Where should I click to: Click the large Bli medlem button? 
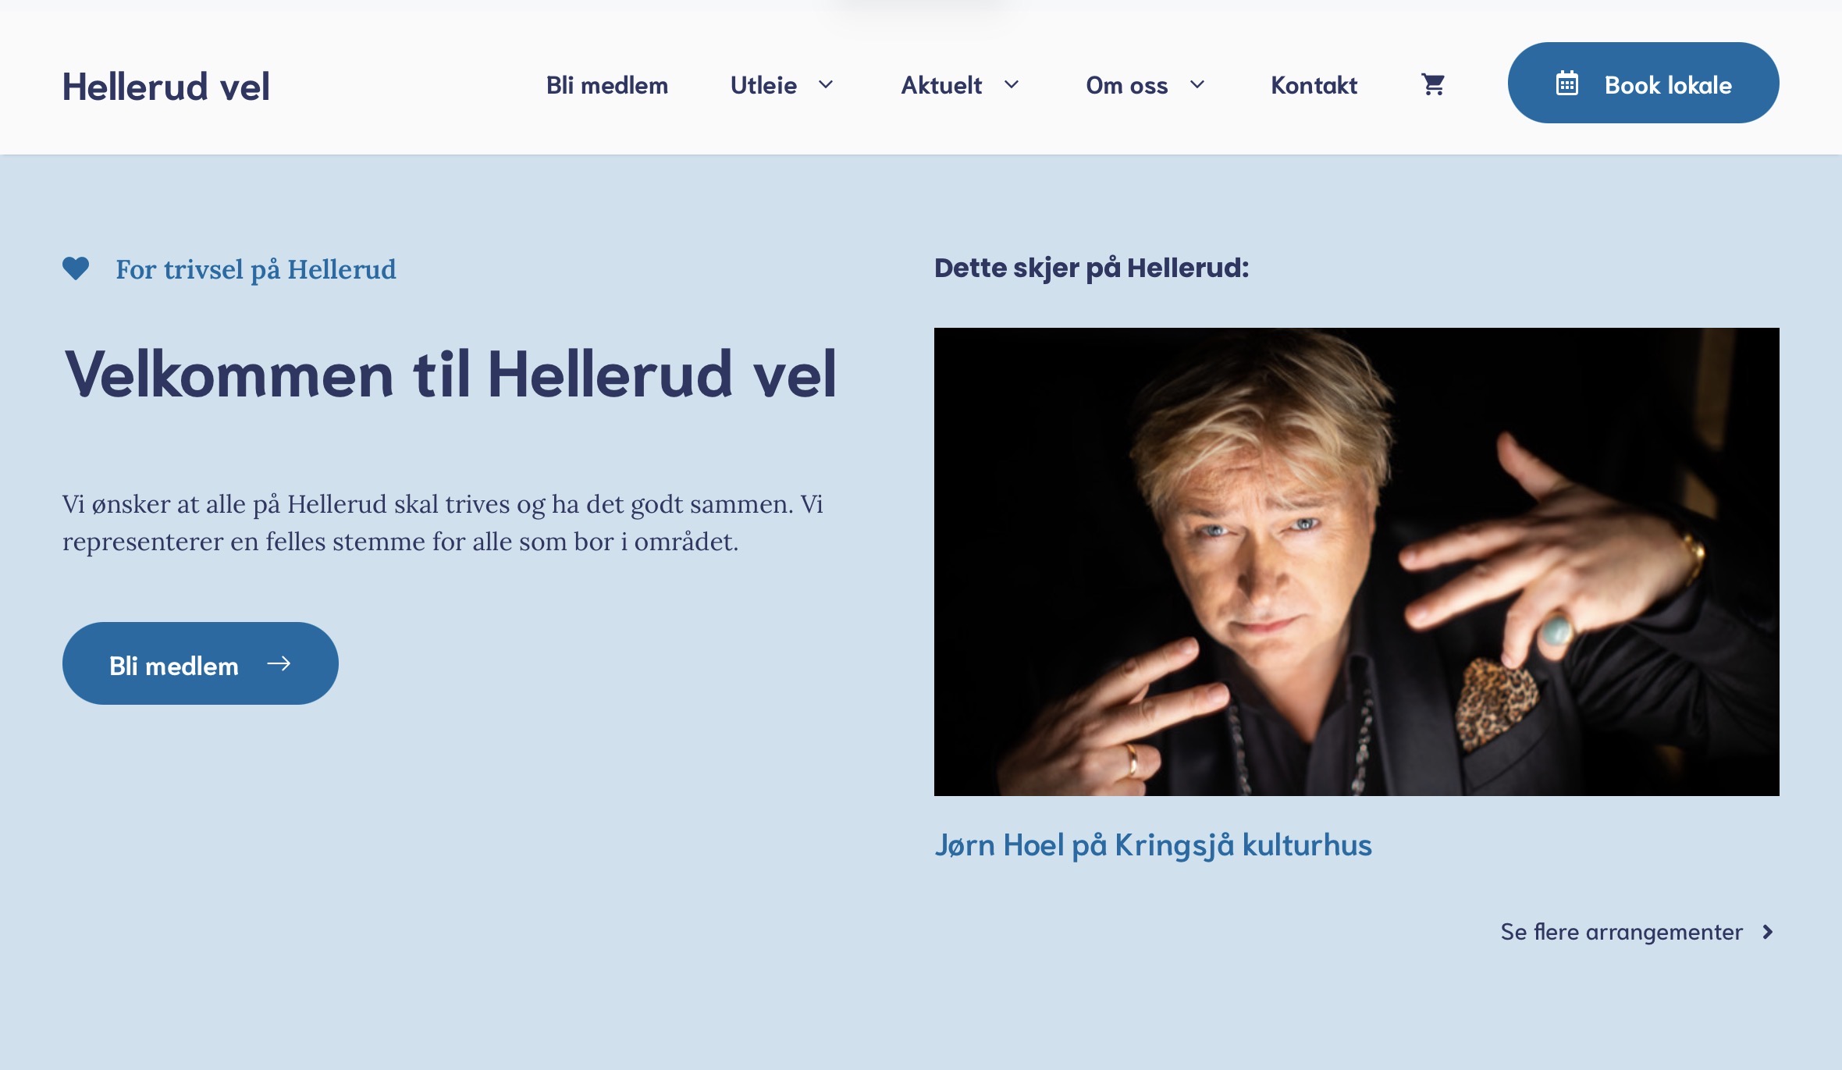point(201,663)
